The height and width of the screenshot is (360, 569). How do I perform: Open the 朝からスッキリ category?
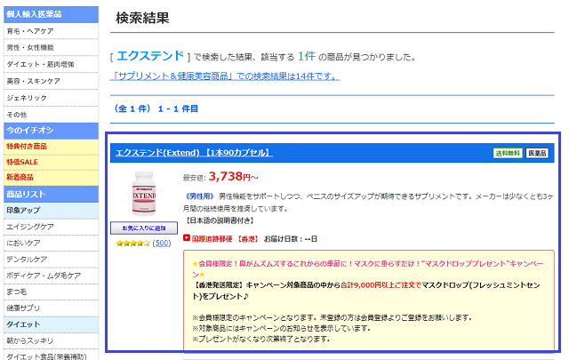[52, 340]
